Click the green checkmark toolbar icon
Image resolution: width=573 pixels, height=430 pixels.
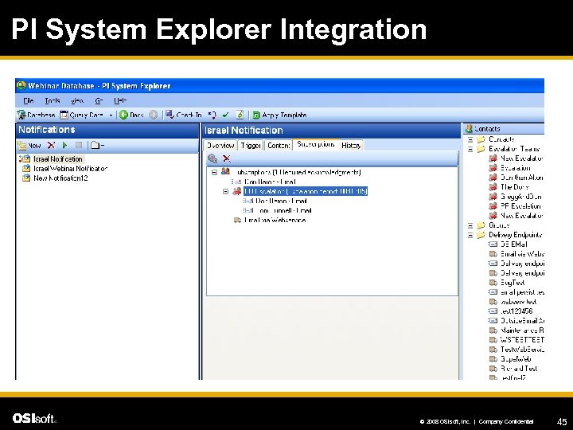coord(225,115)
